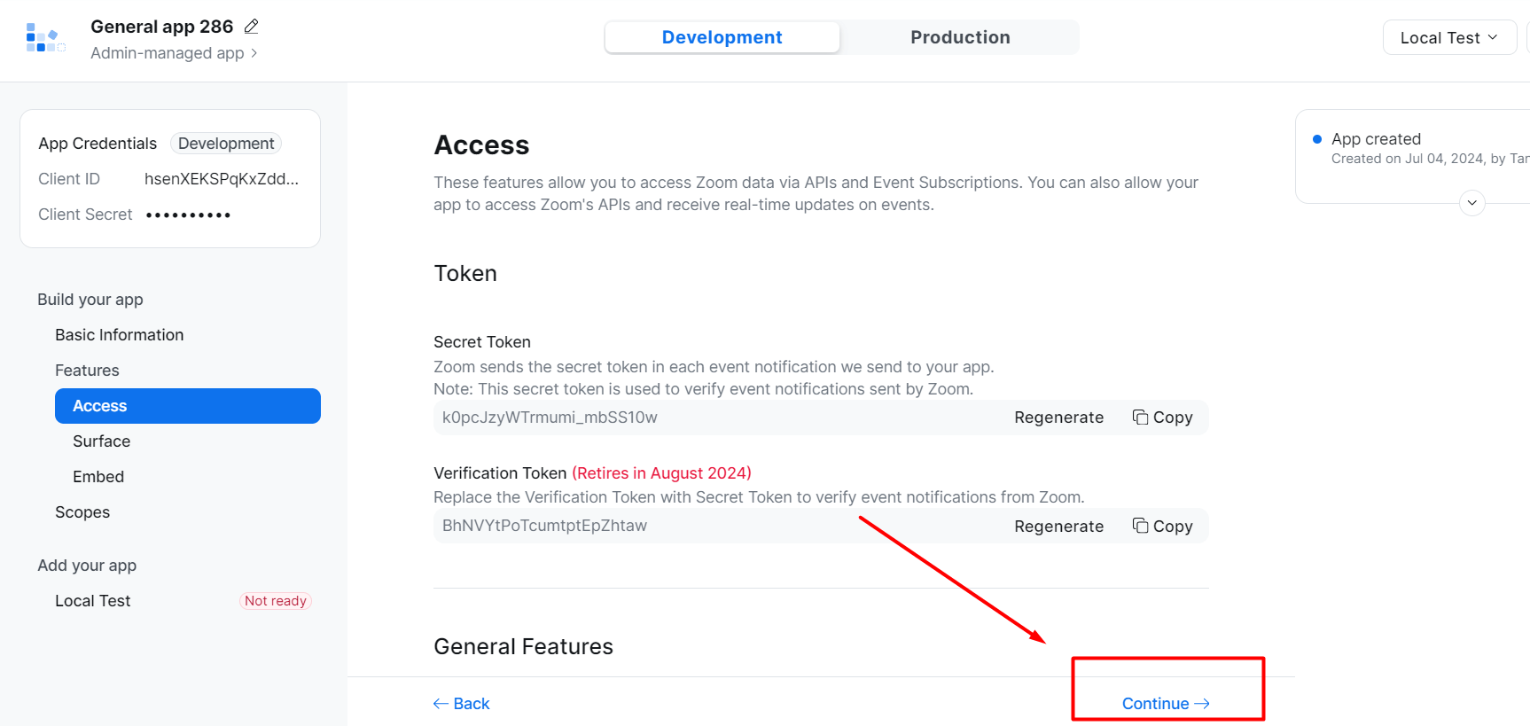1530x726 pixels.
Task: Click the blue status dot beside App created
Action: click(1315, 138)
